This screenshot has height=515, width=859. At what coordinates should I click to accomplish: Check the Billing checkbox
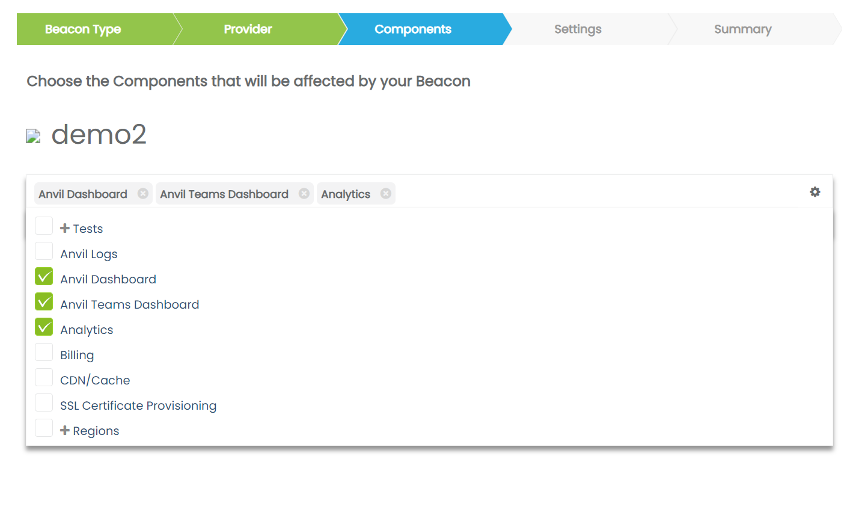pyautogui.click(x=44, y=352)
